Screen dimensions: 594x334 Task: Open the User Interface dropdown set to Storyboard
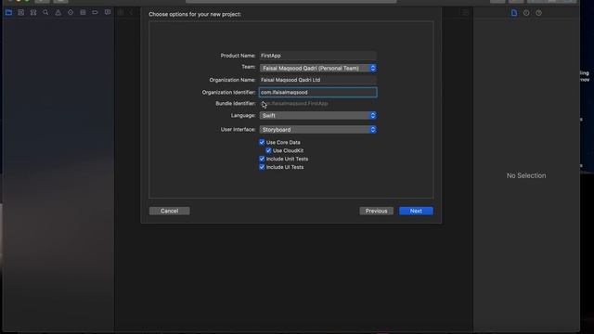click(x=317, y=130)
